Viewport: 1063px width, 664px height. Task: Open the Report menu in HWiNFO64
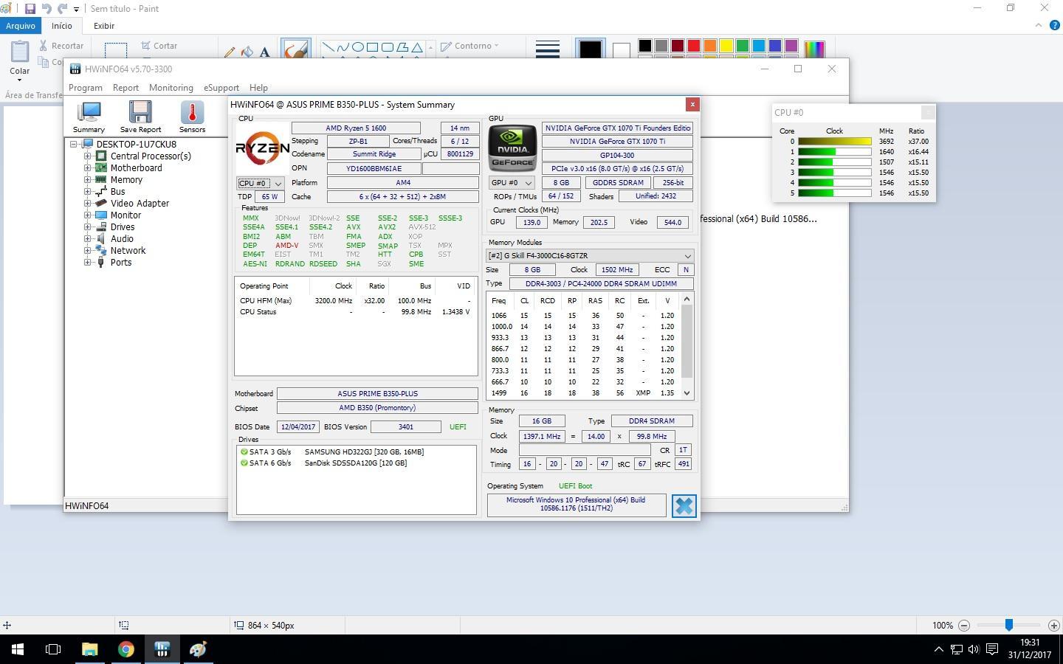[125, 87]
